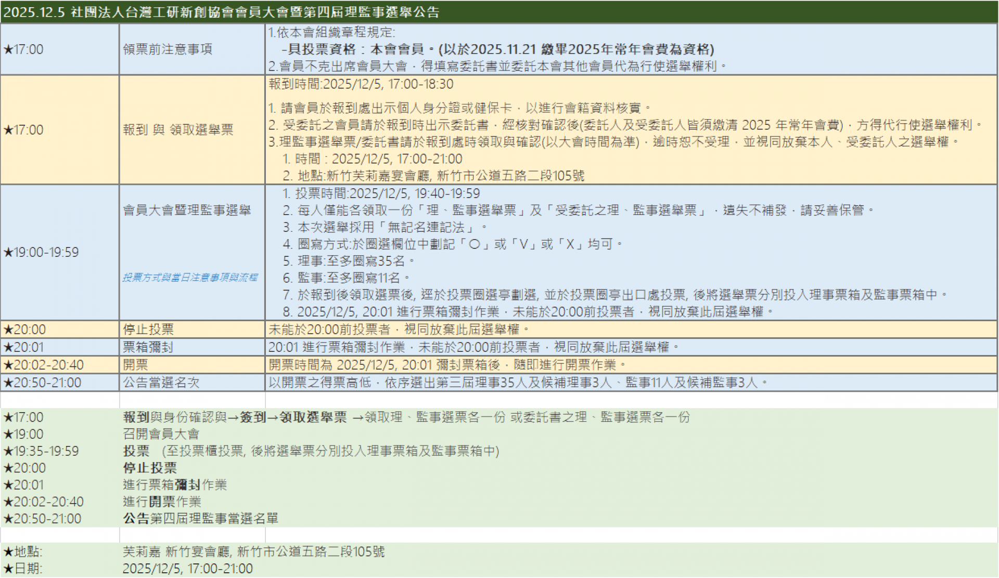Image resolution: width=999 pixels, height=578 pixels.
Task: Click the 停止投票 table cell
Action: coord(148,330)
